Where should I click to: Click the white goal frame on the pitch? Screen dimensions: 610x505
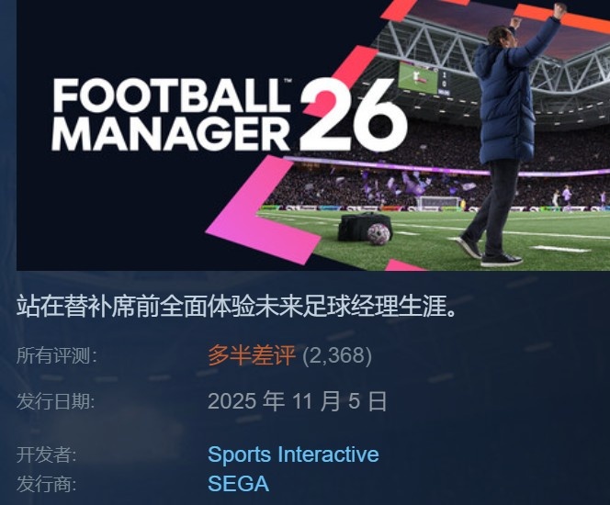tap(438, 204)
